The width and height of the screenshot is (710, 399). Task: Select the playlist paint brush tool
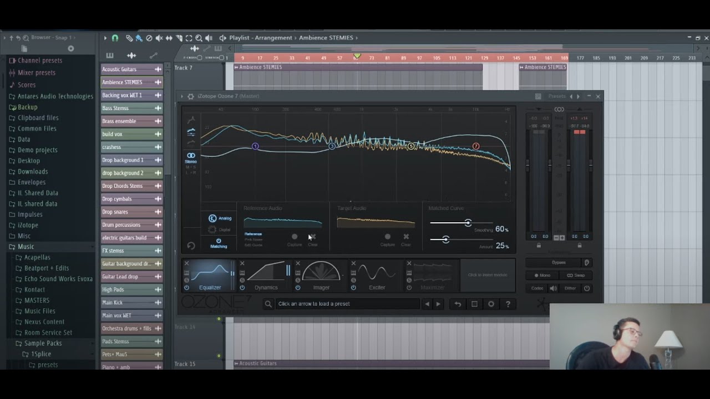(x=139, y=38)
